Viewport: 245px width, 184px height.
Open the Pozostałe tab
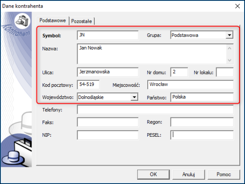(x=82, y=21)
